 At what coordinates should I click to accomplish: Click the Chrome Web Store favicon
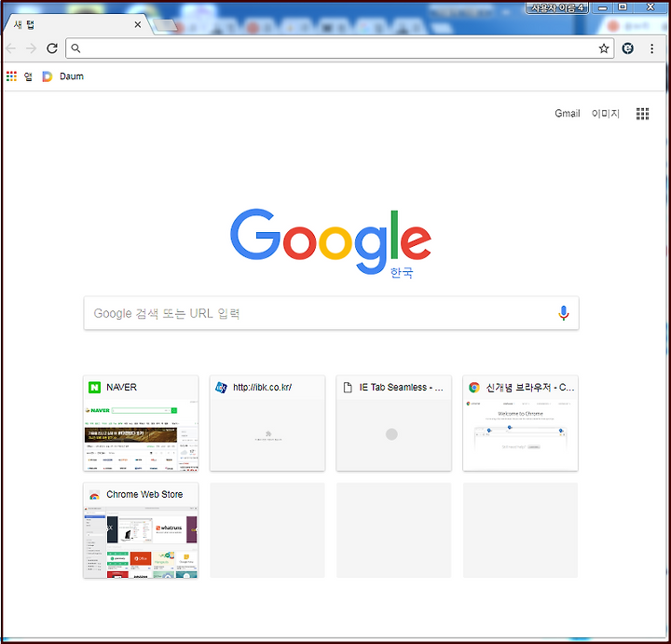click(94, 495)
